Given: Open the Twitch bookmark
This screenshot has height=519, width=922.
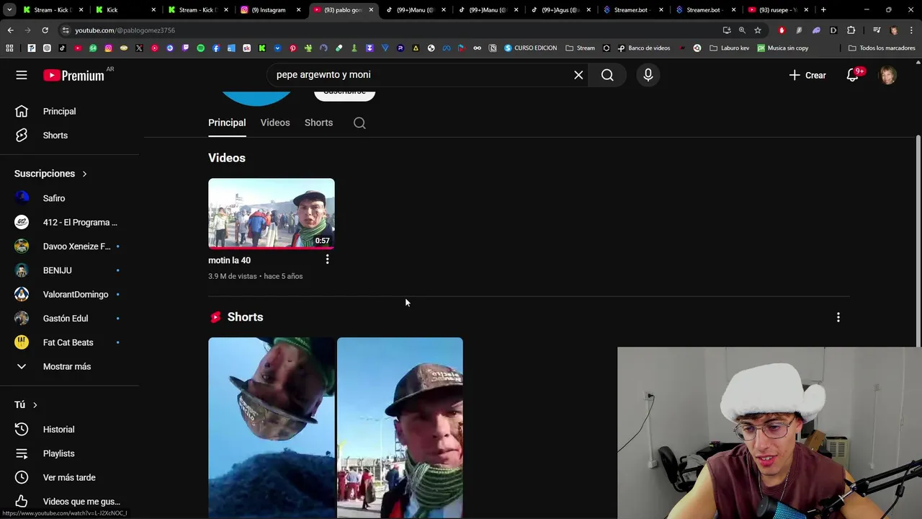Looking at the screenshot, I should (x=185, y=48).
